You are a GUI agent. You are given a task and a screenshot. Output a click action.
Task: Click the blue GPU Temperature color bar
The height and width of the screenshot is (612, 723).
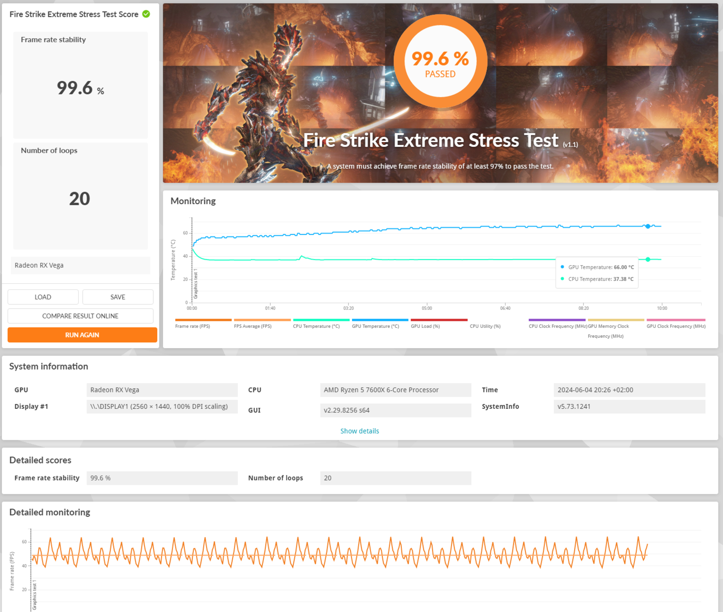coord(380,320)
